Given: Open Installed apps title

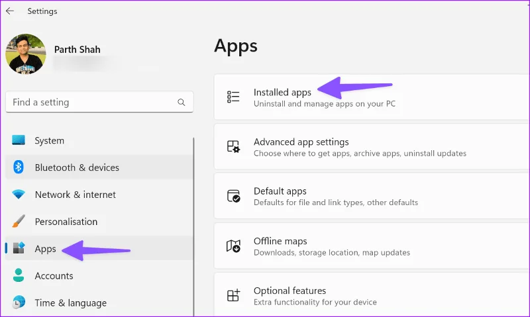Looking at the screenshot, I should 283,92.
